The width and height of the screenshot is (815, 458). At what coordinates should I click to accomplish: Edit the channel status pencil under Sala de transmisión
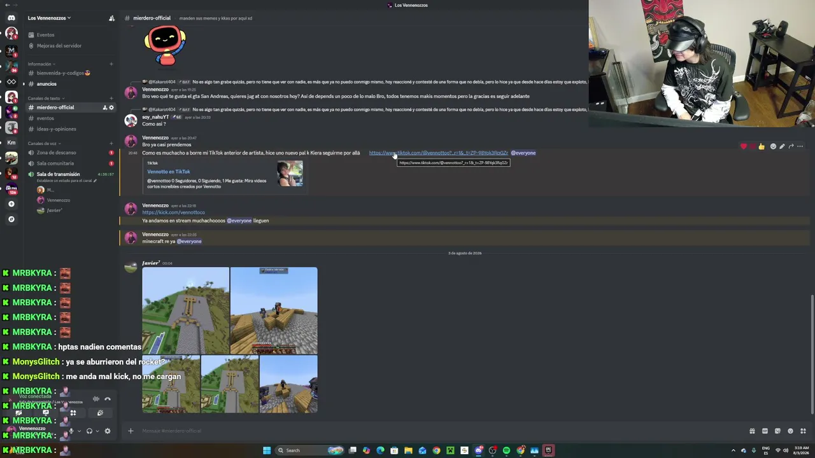[x=95, y=181]
